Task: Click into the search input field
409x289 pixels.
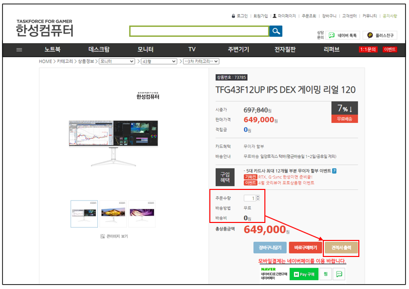Action: pos(199,31)
